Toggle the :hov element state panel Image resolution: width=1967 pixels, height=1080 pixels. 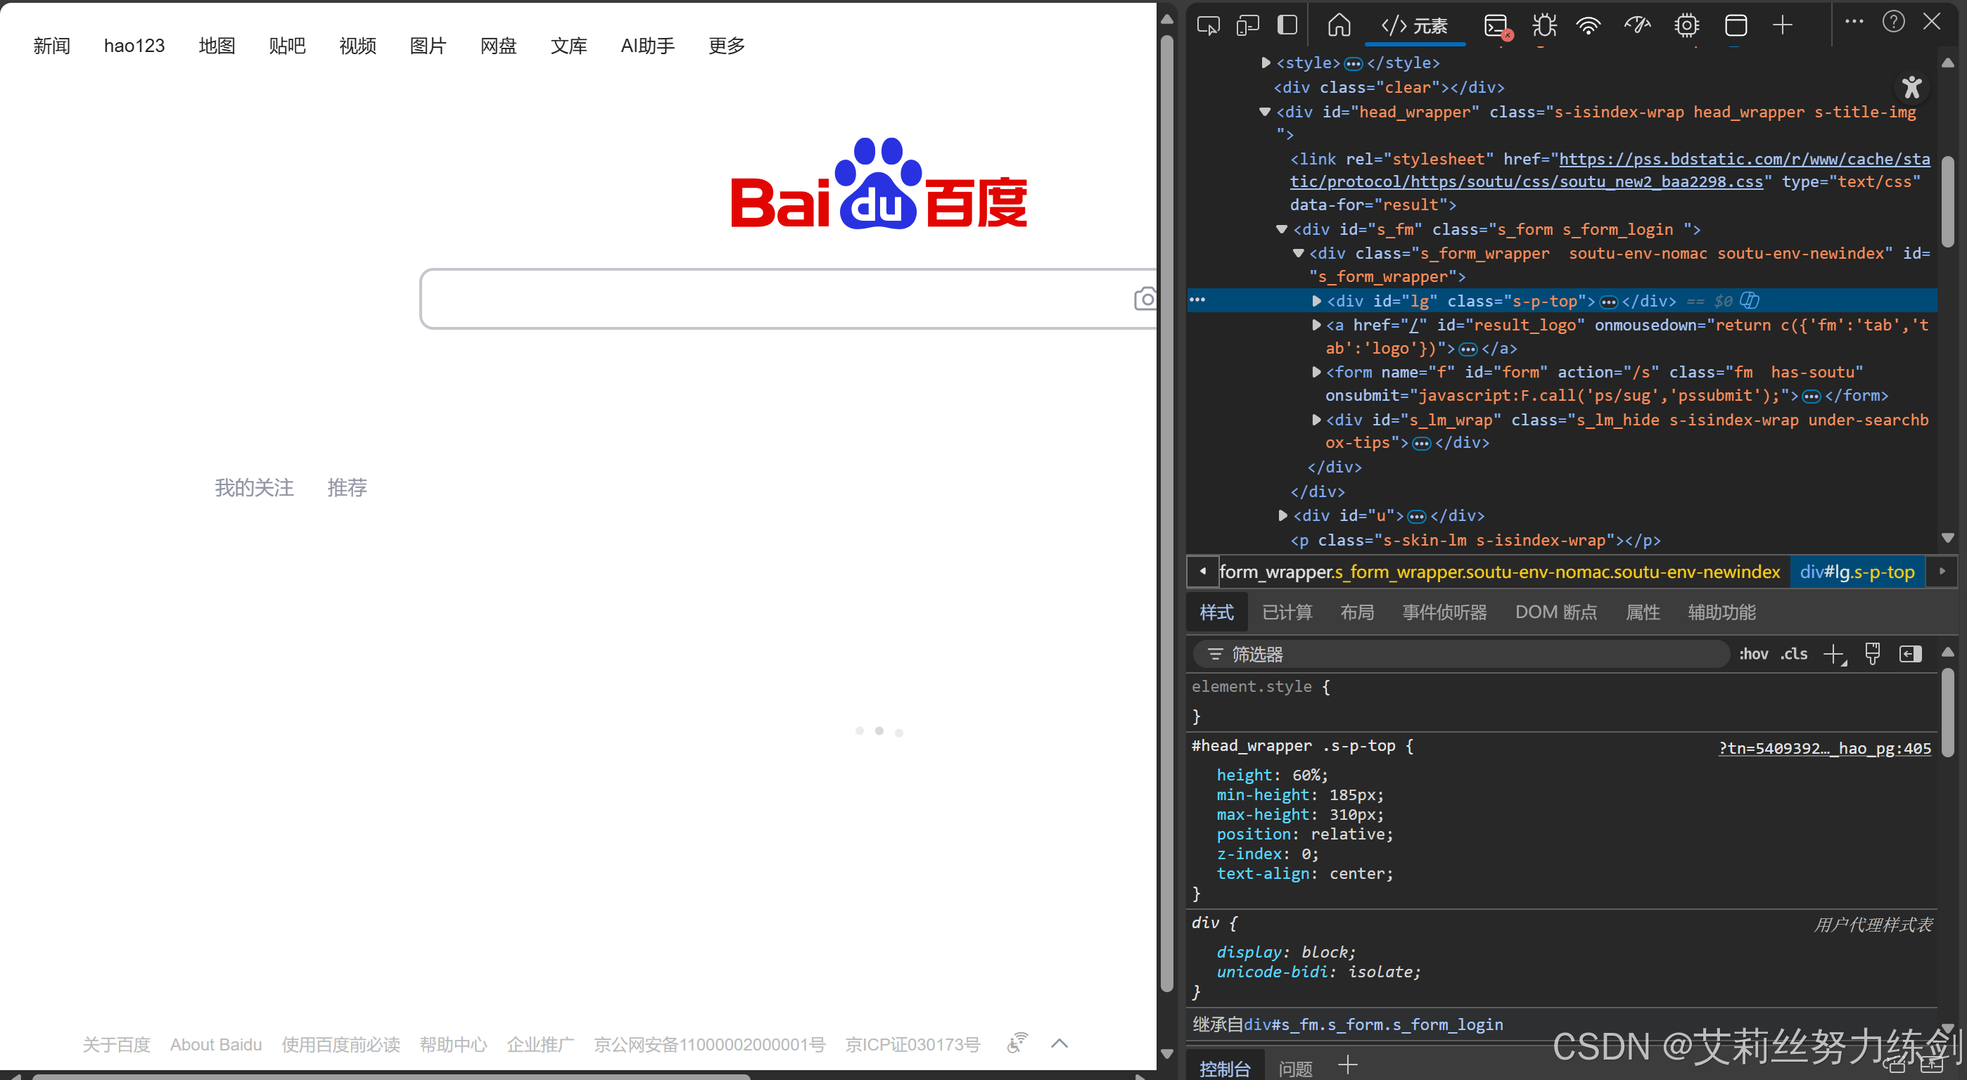1752,654
